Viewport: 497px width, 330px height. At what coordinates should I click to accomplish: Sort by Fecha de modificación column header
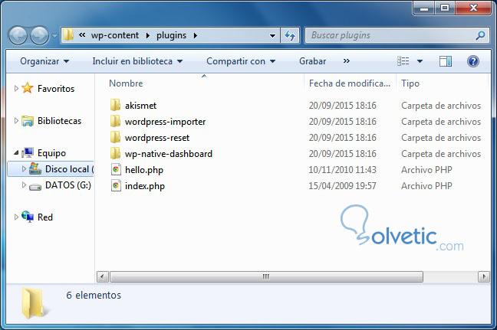tap(349, 83)
